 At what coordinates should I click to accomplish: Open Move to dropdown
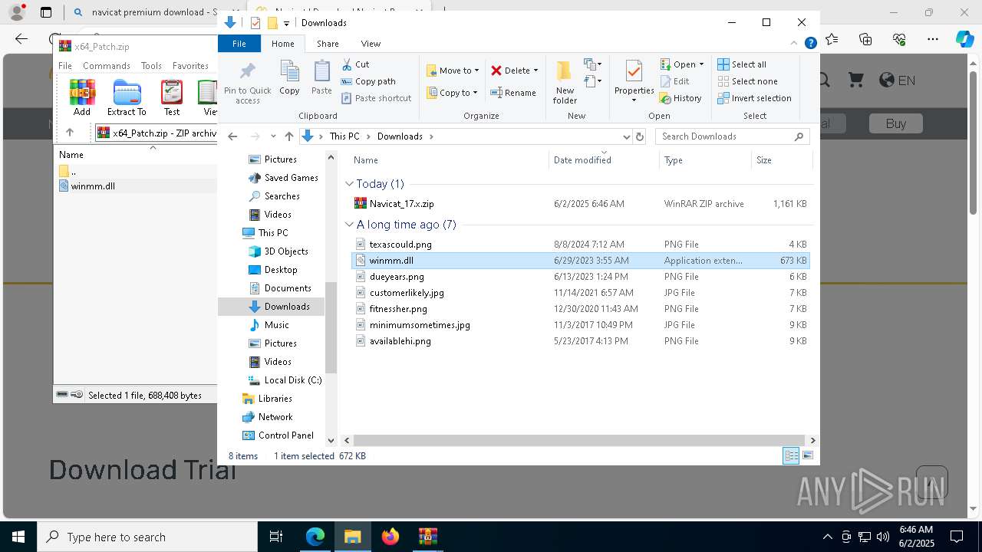(x=453, y=71)
